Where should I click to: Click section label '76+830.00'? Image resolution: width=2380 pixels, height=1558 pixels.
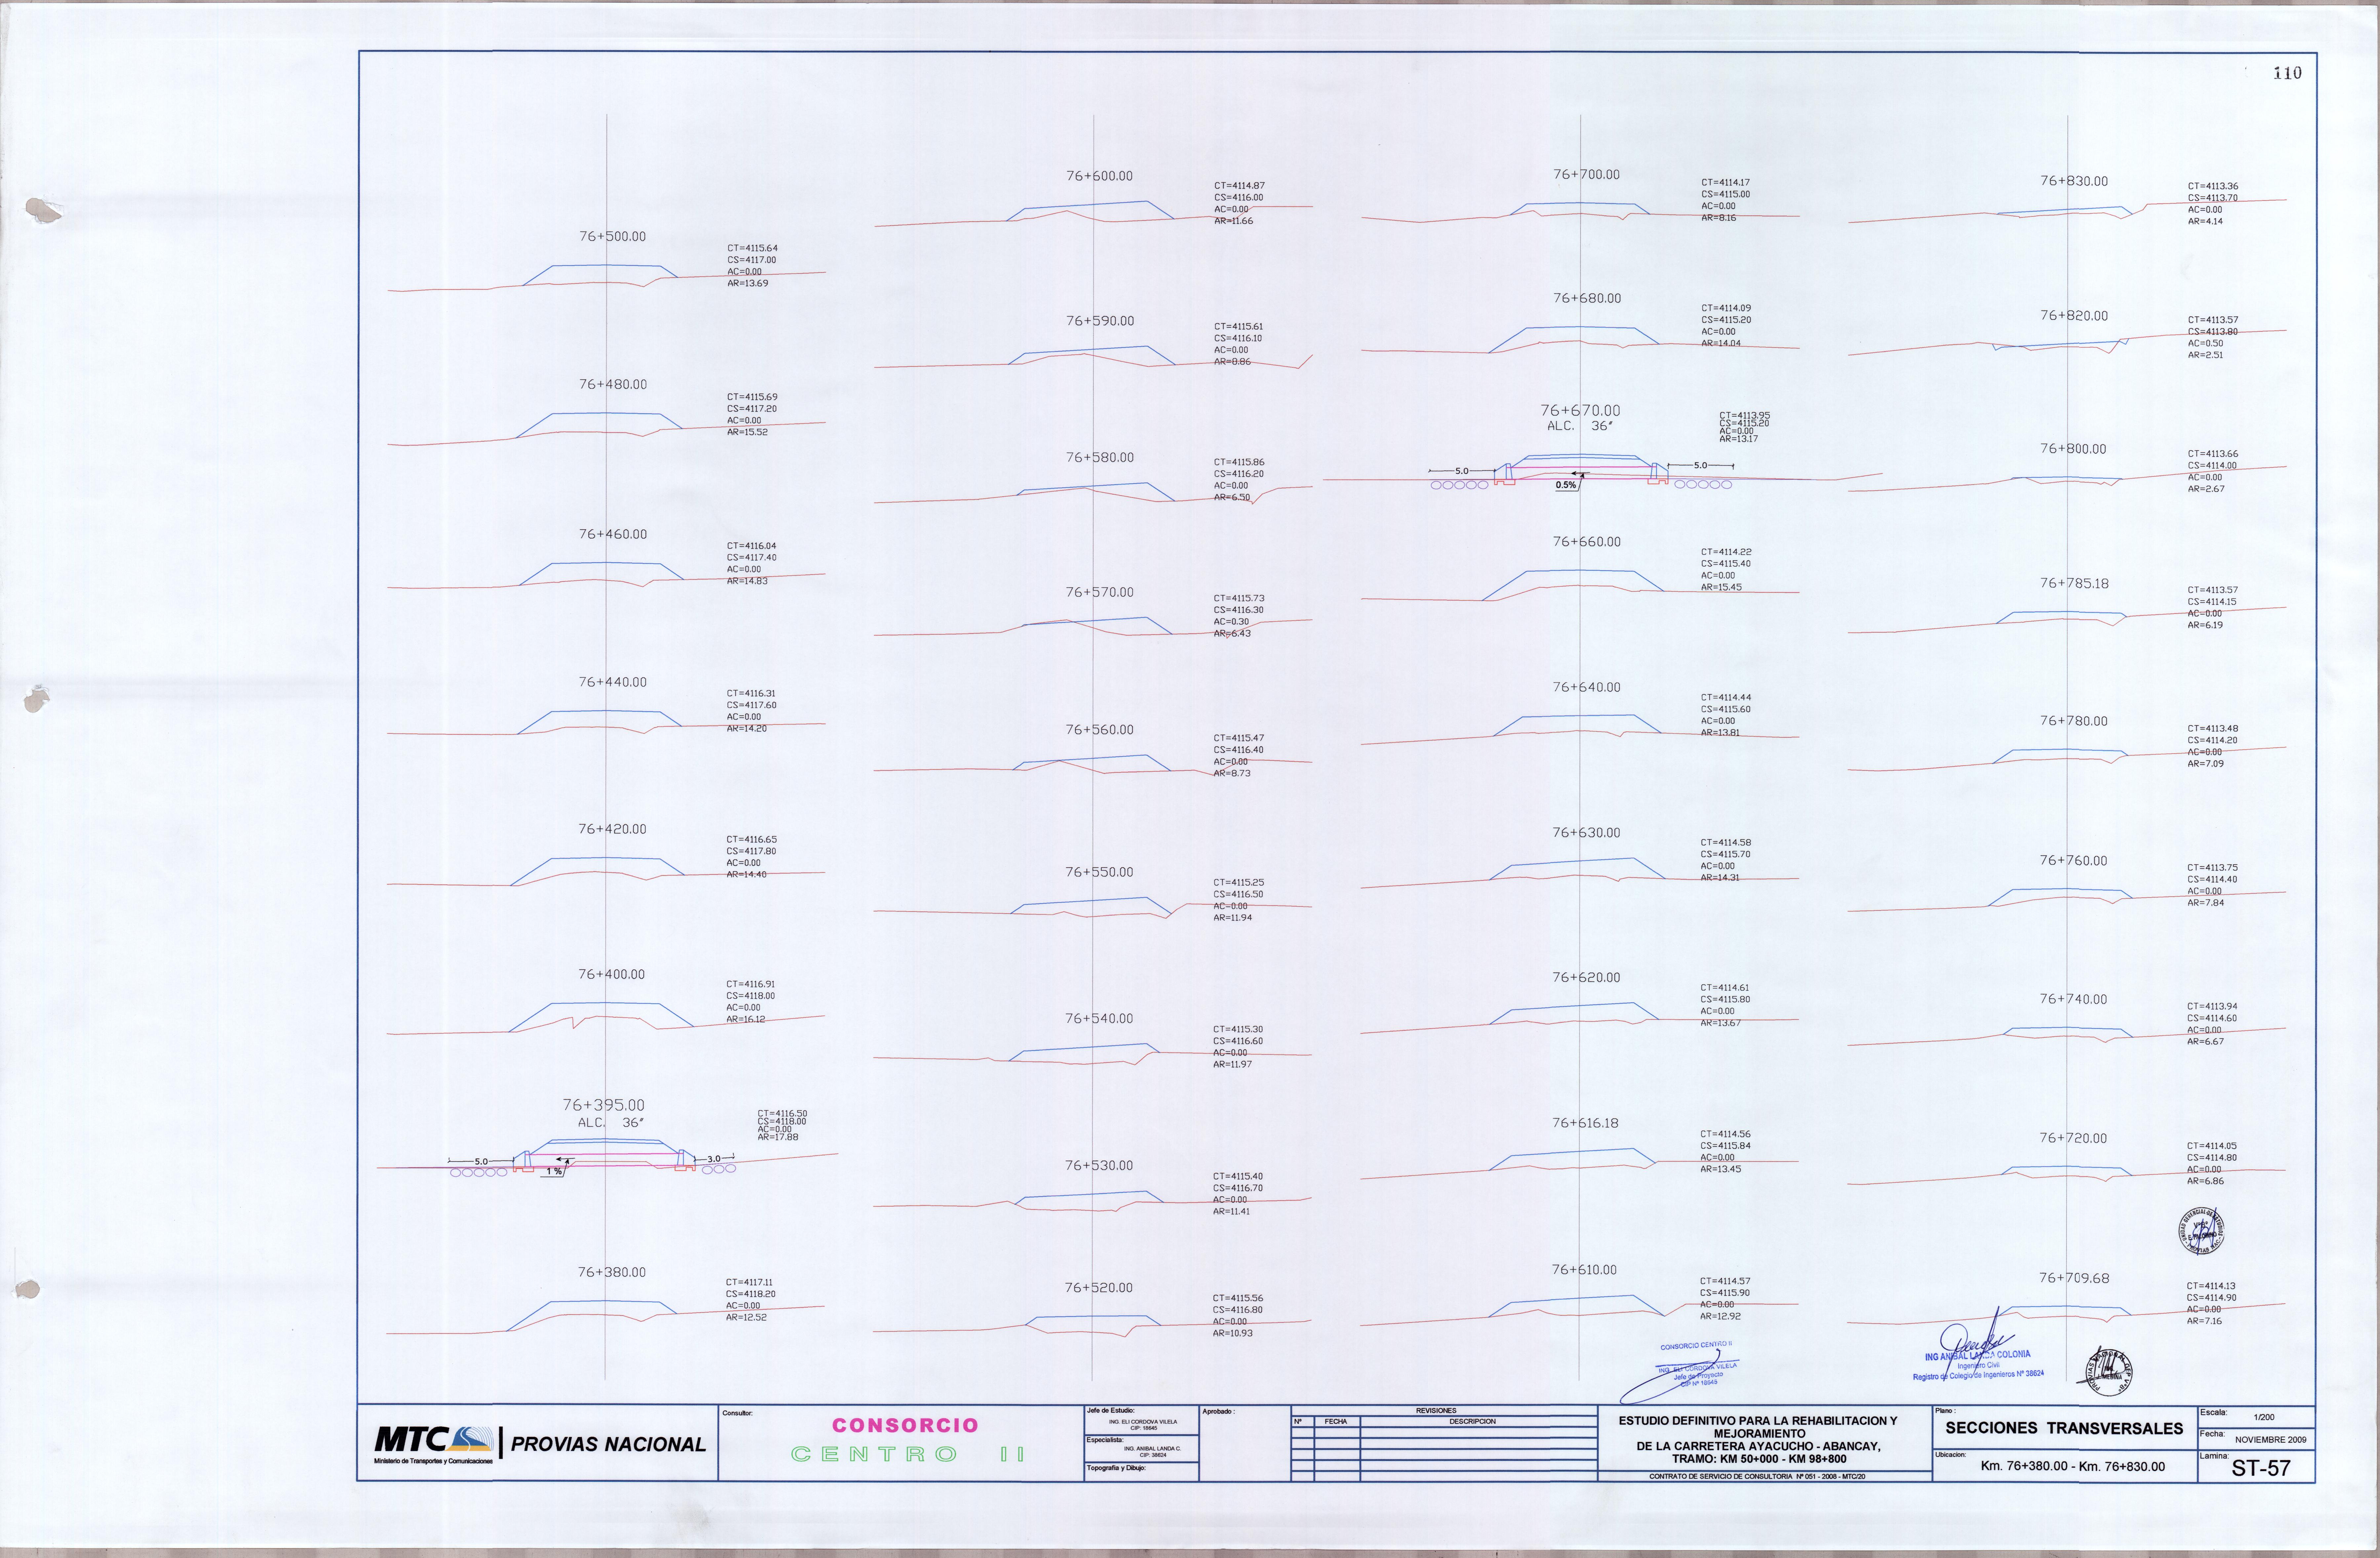(2074, 182)
